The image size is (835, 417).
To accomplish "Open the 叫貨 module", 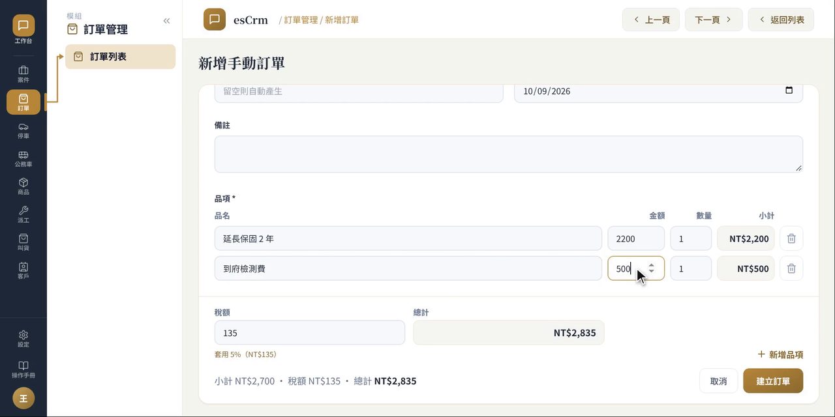I will [x=23, y=242].
